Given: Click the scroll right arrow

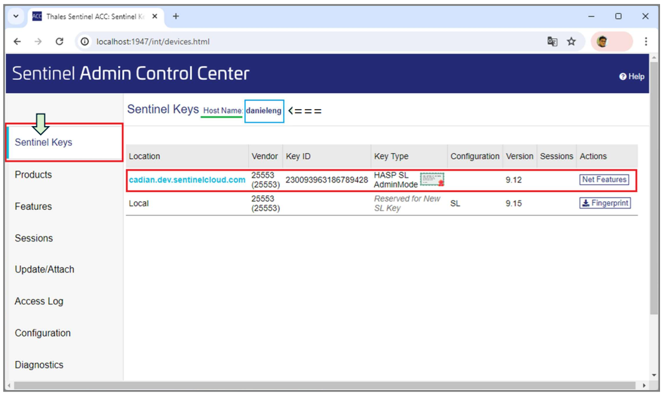Looking at the screenshot, I should click(x=644, y=385).
